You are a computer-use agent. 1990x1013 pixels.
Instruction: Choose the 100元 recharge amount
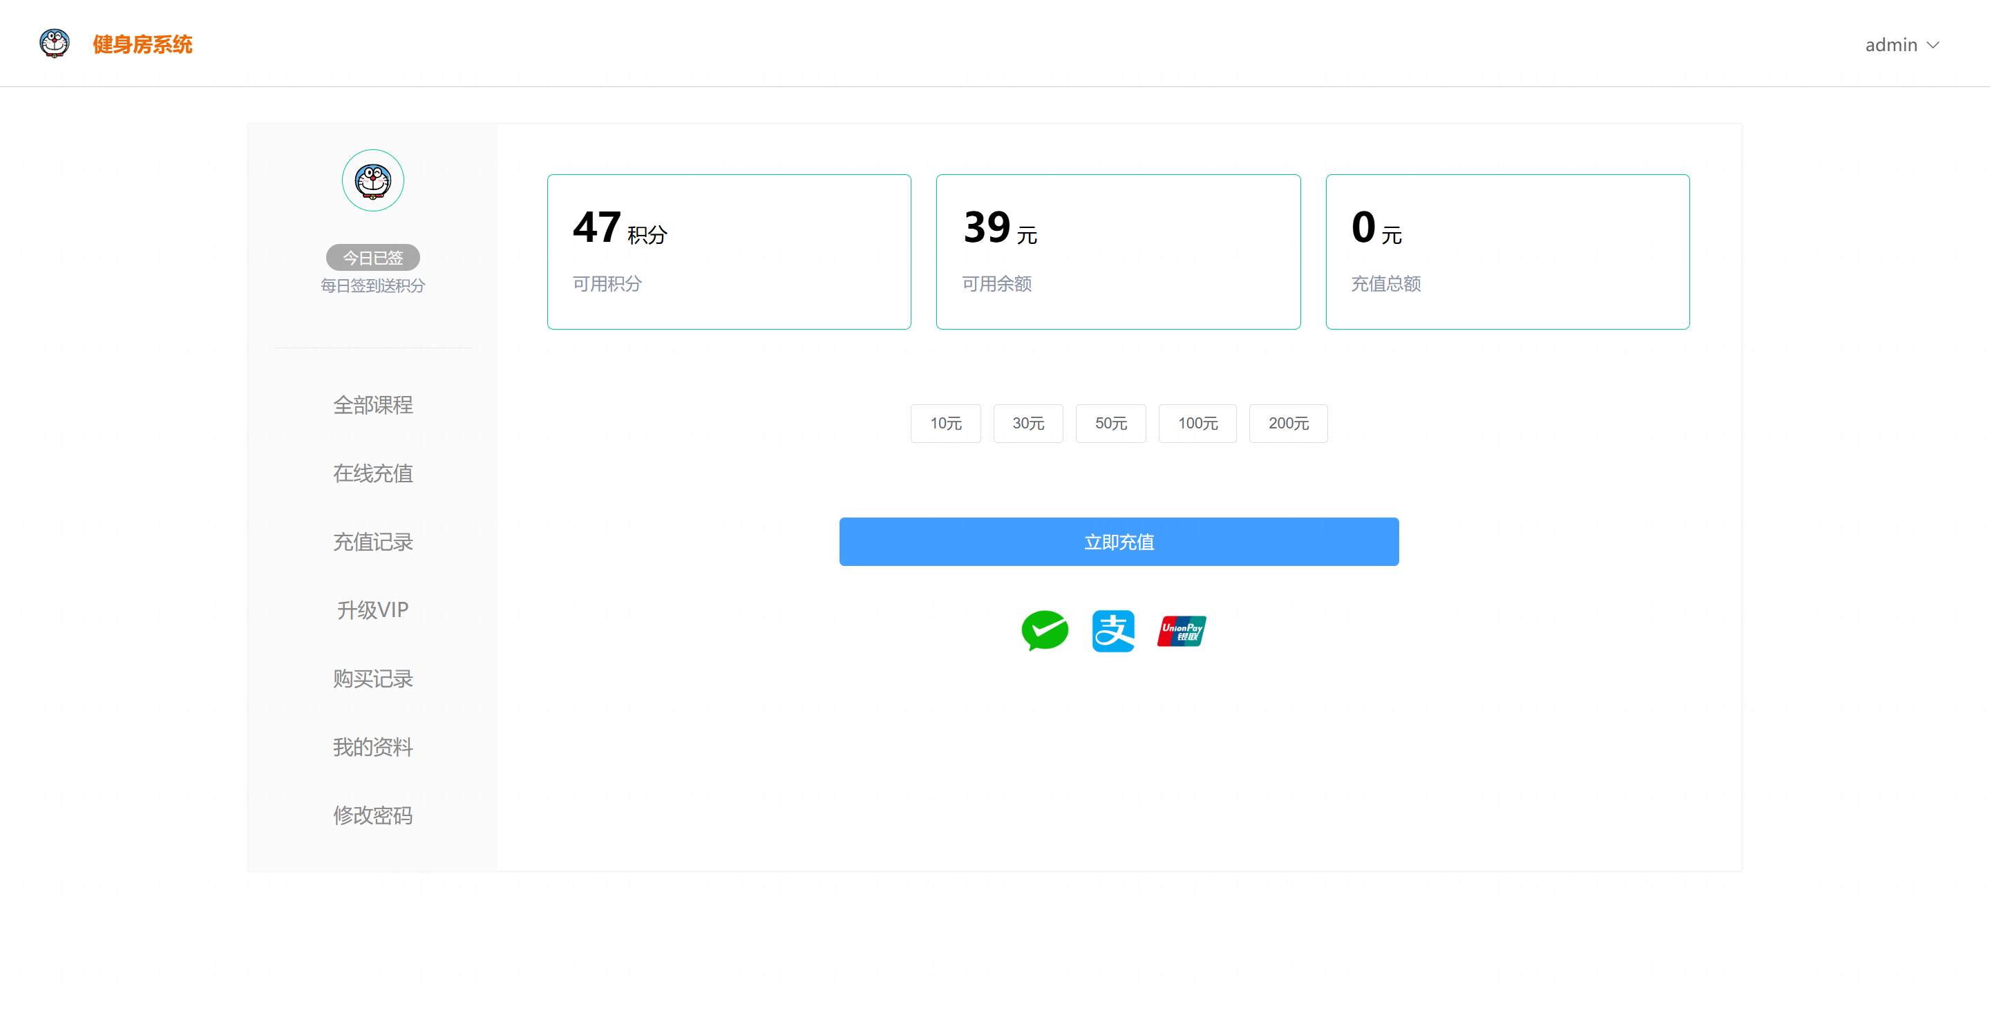pyautogui.click(x=1197, y=424)
